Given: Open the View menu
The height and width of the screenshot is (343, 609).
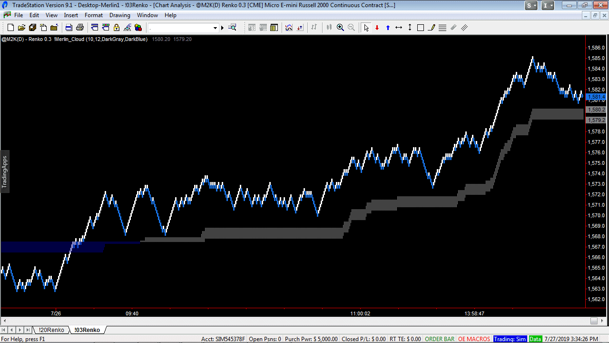Looking at the screenshot, I should click(x=51, y=15).
